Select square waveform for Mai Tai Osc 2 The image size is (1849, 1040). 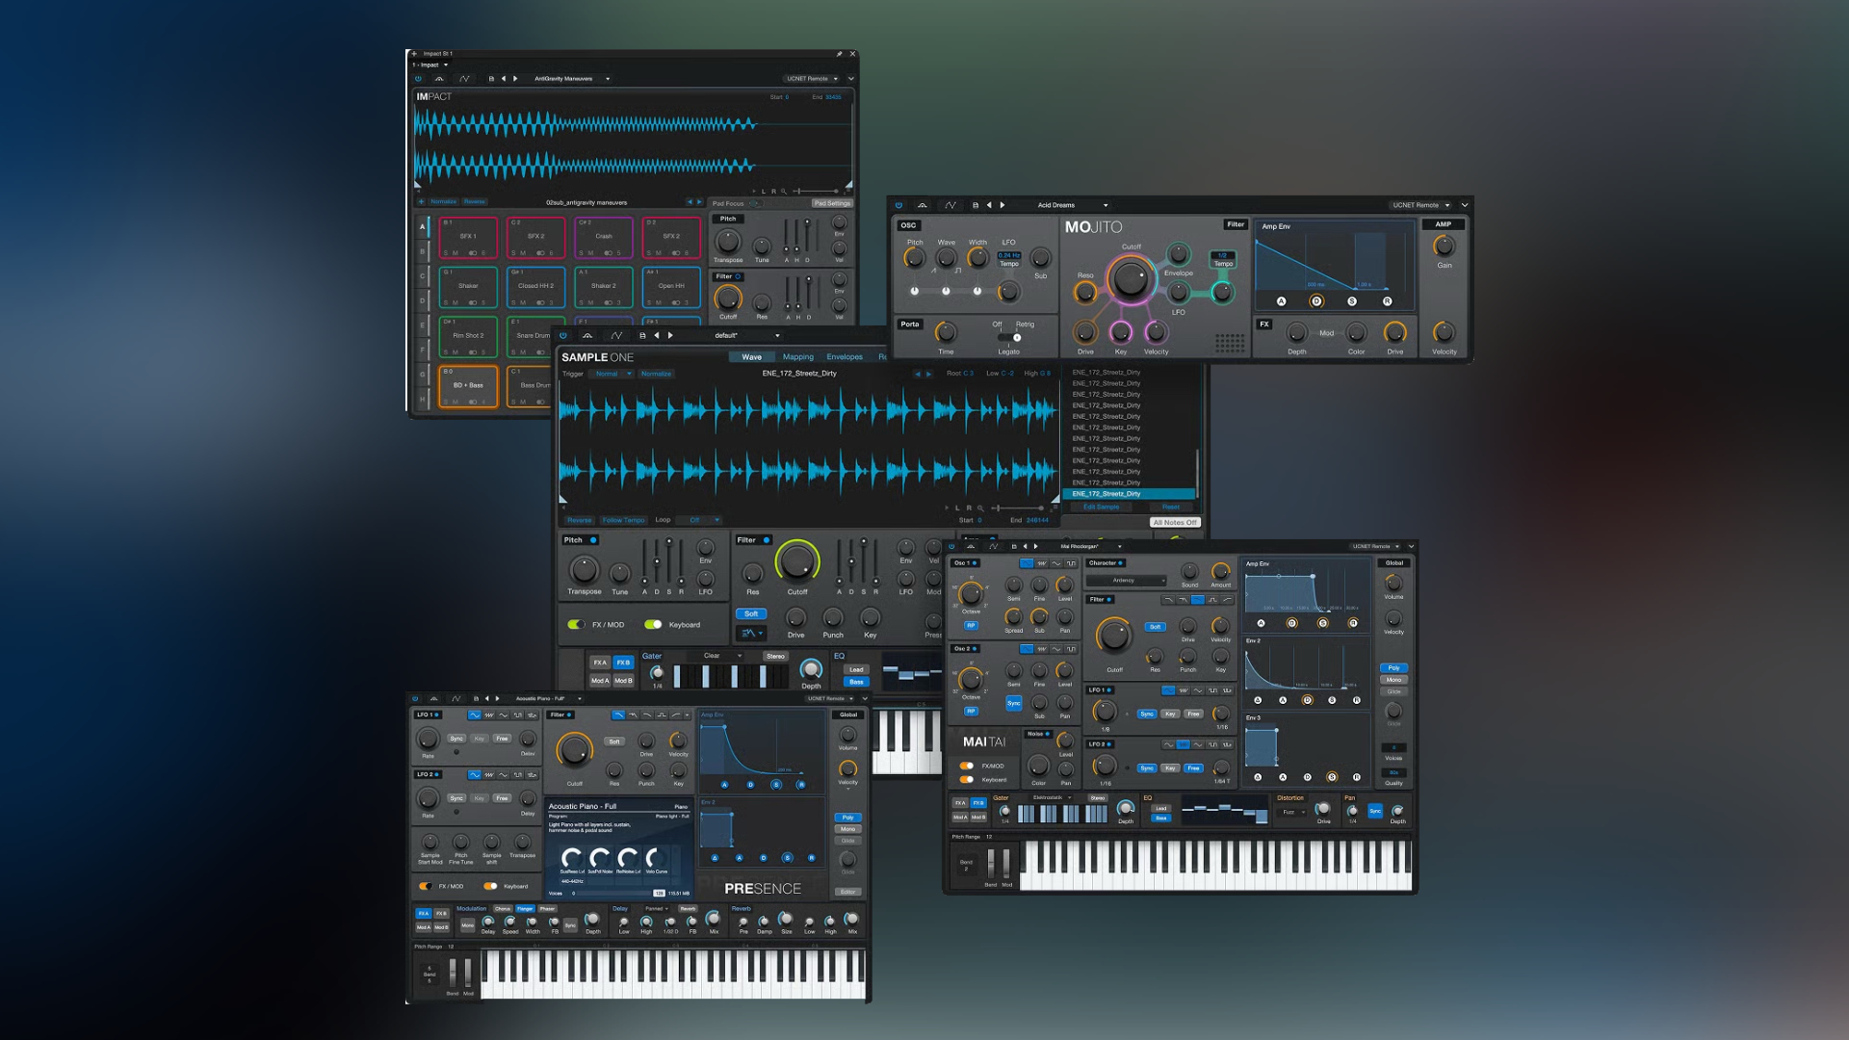pos(1071,649)
